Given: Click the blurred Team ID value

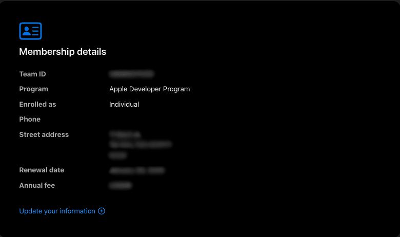Looking at the screenshot, I should 131,74.
